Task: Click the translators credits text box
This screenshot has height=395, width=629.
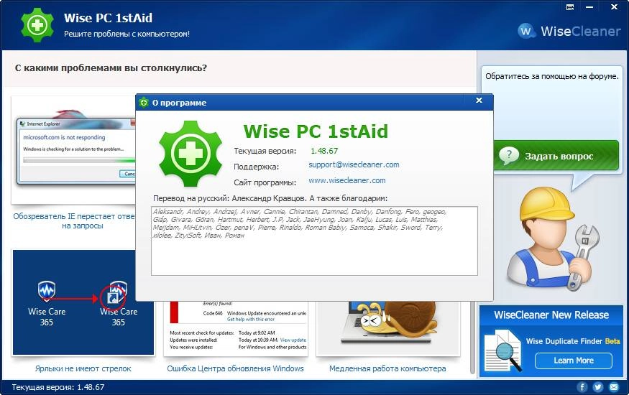Action: (315, 241)
